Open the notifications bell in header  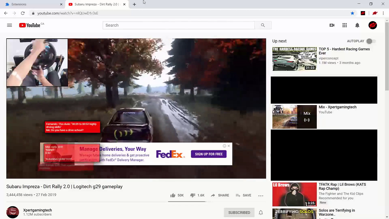357,25
